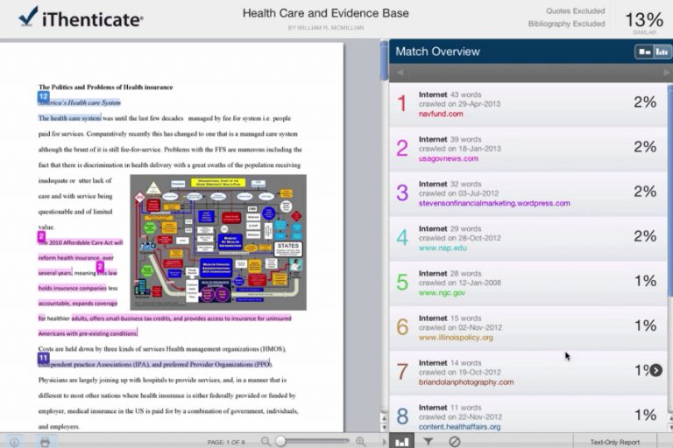The image size is (673, 448).
Task: Click the iThenticate logo
Action: (x=81, y=17)
